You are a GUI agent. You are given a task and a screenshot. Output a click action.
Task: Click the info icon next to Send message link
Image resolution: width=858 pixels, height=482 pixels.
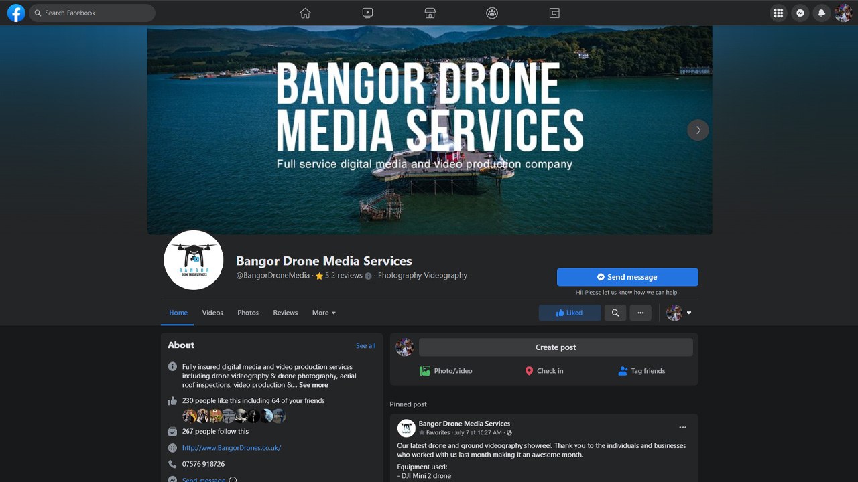click(233, 479)
